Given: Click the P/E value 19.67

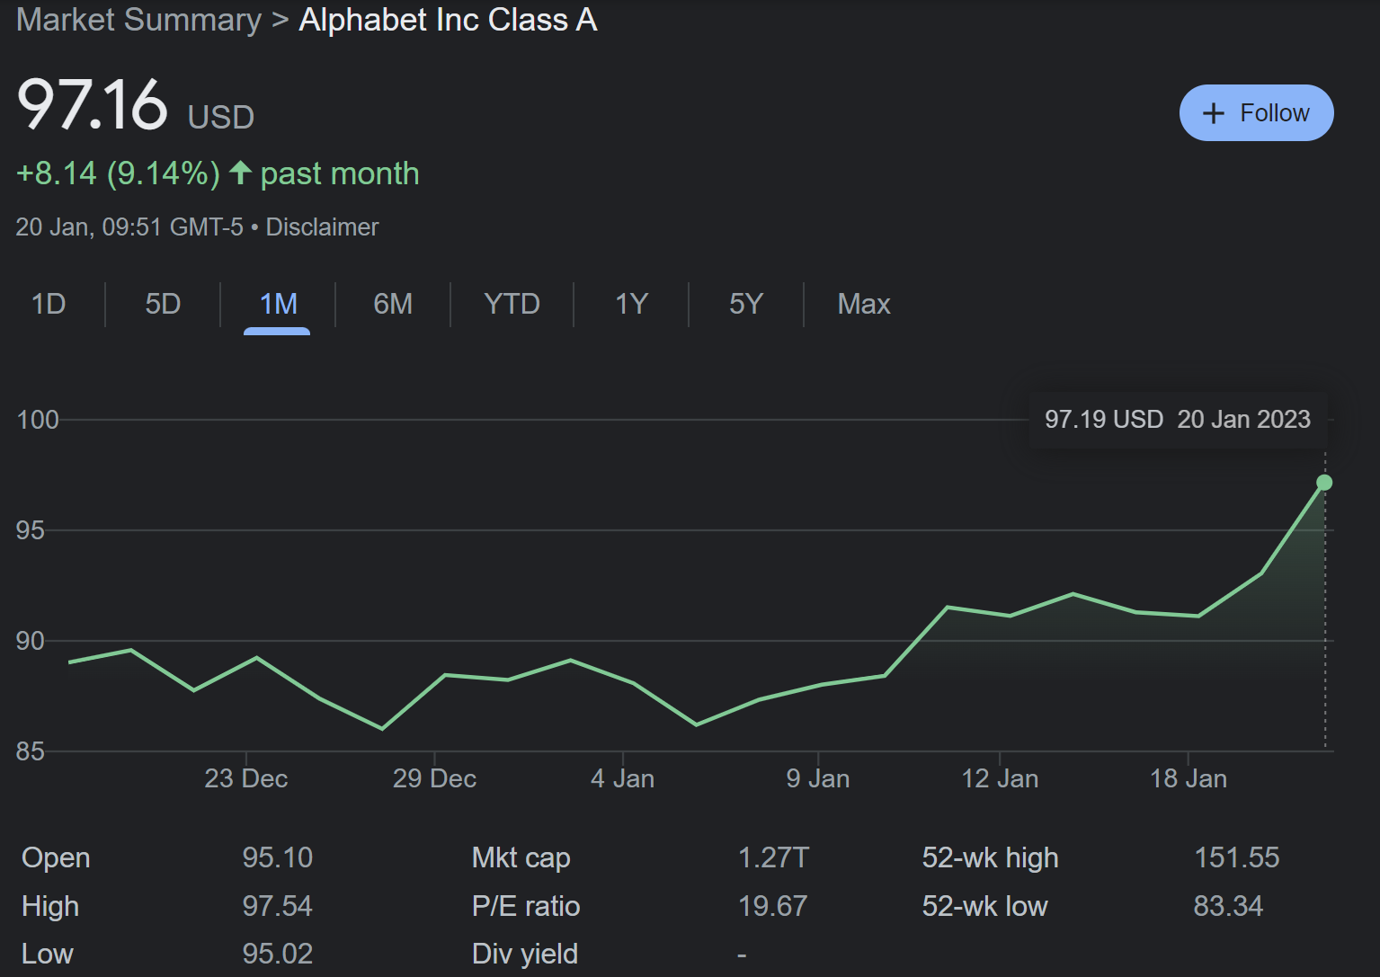Looking at the screenshot, I should point(772,906).
